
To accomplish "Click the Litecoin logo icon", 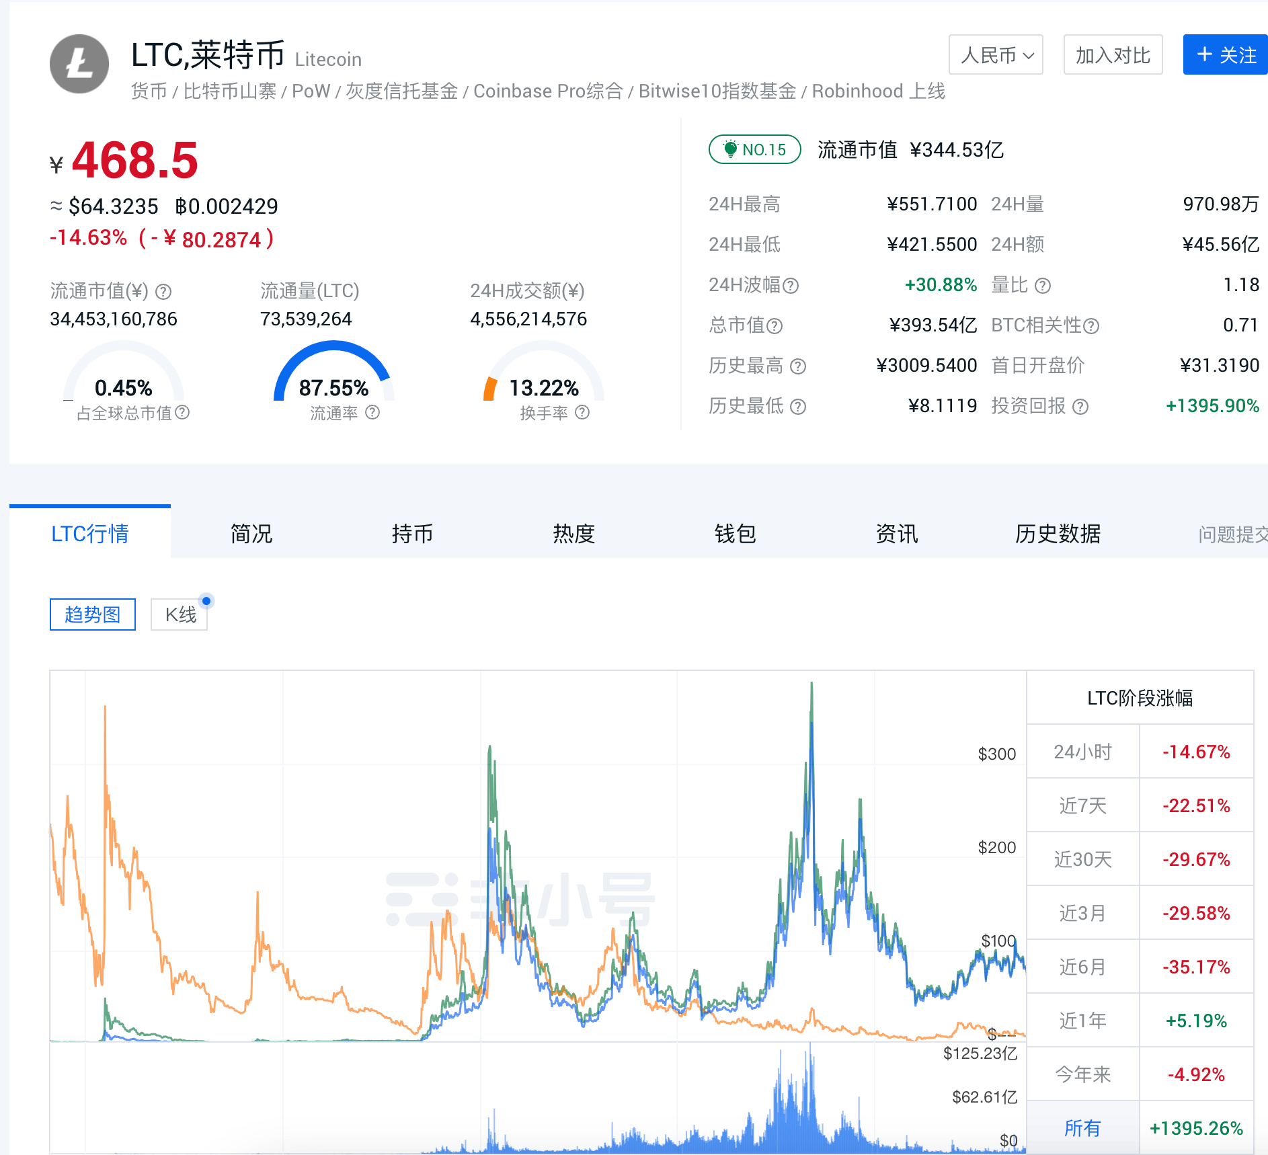I will 79,64.
